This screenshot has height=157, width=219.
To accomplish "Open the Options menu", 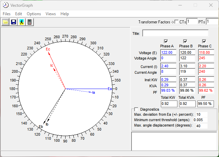I will [x=34, y=14].
